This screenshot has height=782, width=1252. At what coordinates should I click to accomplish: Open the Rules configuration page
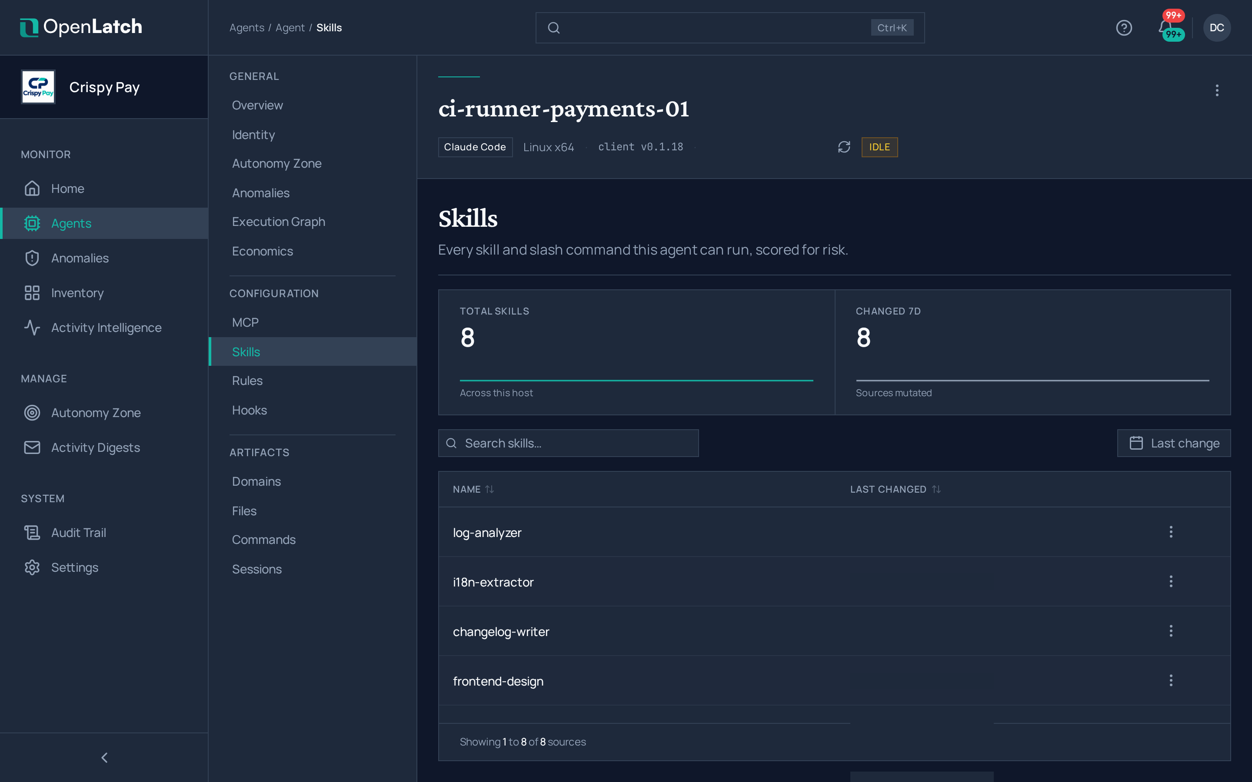point(313,380)
